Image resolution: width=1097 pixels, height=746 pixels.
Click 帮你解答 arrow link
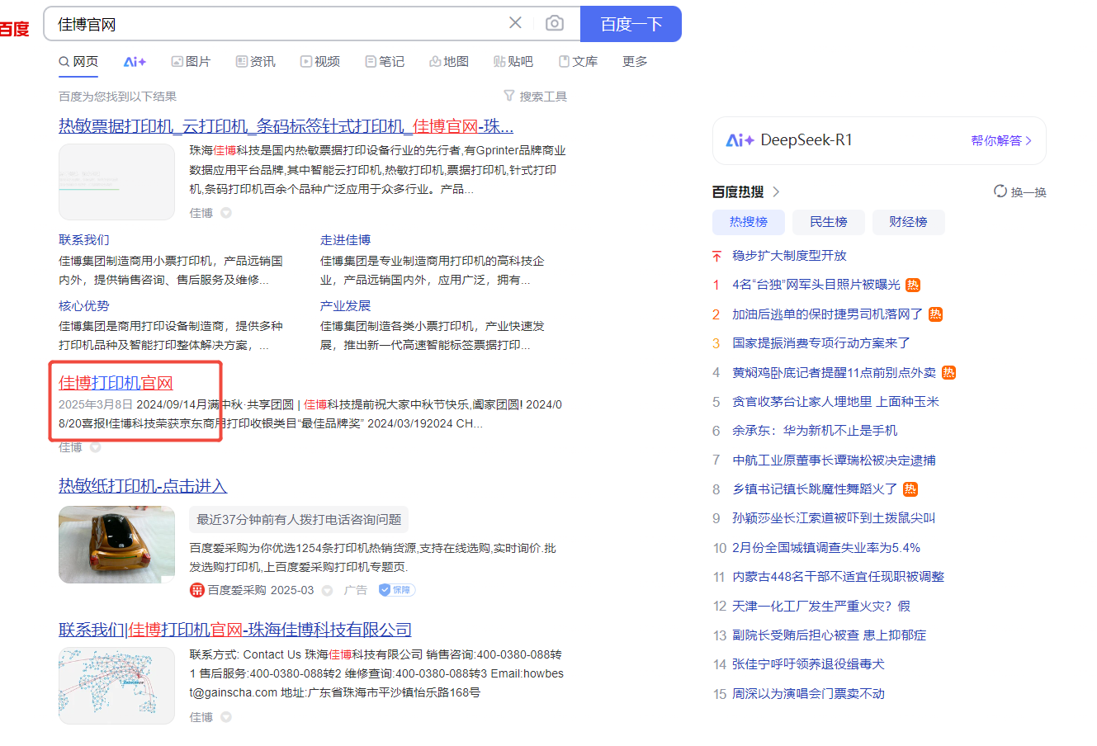pyautogui.click(x=1001, y=140)
